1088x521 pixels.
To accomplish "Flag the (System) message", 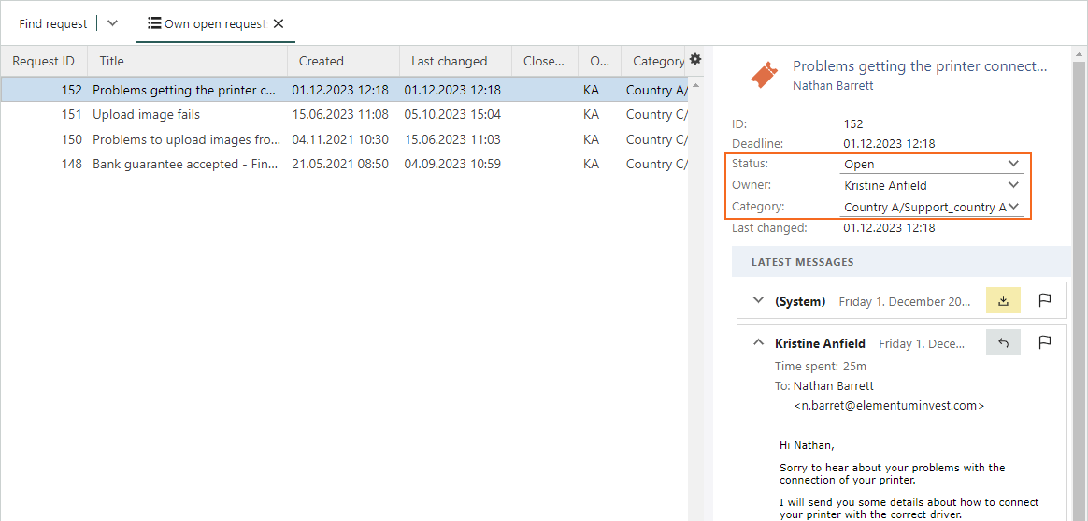I will pos(1045,300).
